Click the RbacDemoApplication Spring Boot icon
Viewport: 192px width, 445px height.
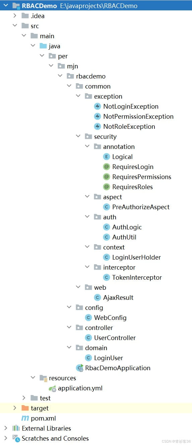click(79, 368)
